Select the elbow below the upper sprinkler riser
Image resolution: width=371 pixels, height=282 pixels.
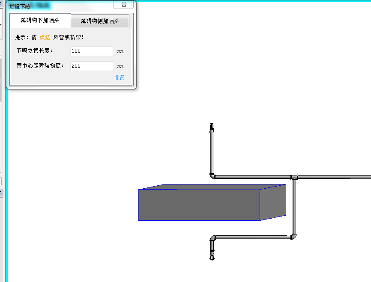coord(212,175)
